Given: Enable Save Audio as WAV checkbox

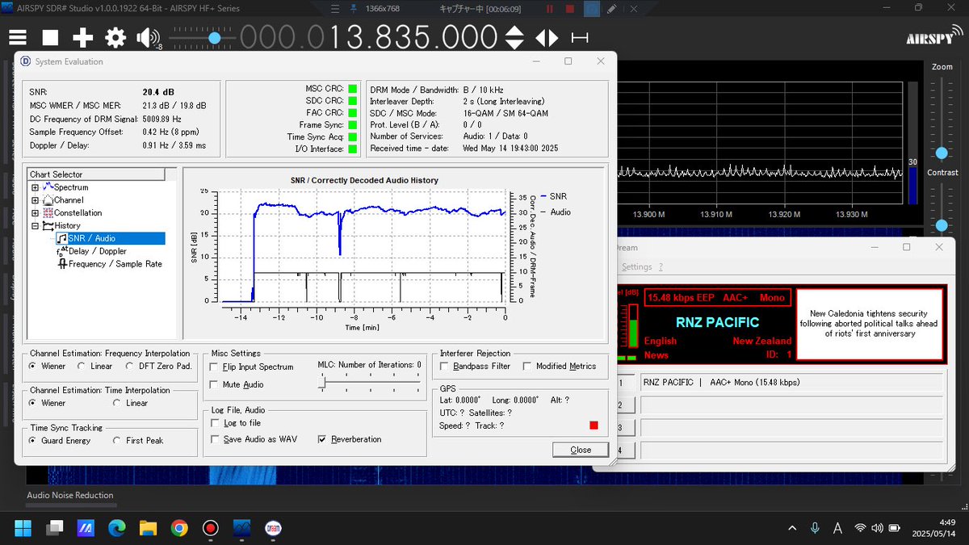Looking at the screenshot, I should click(214, 439).
